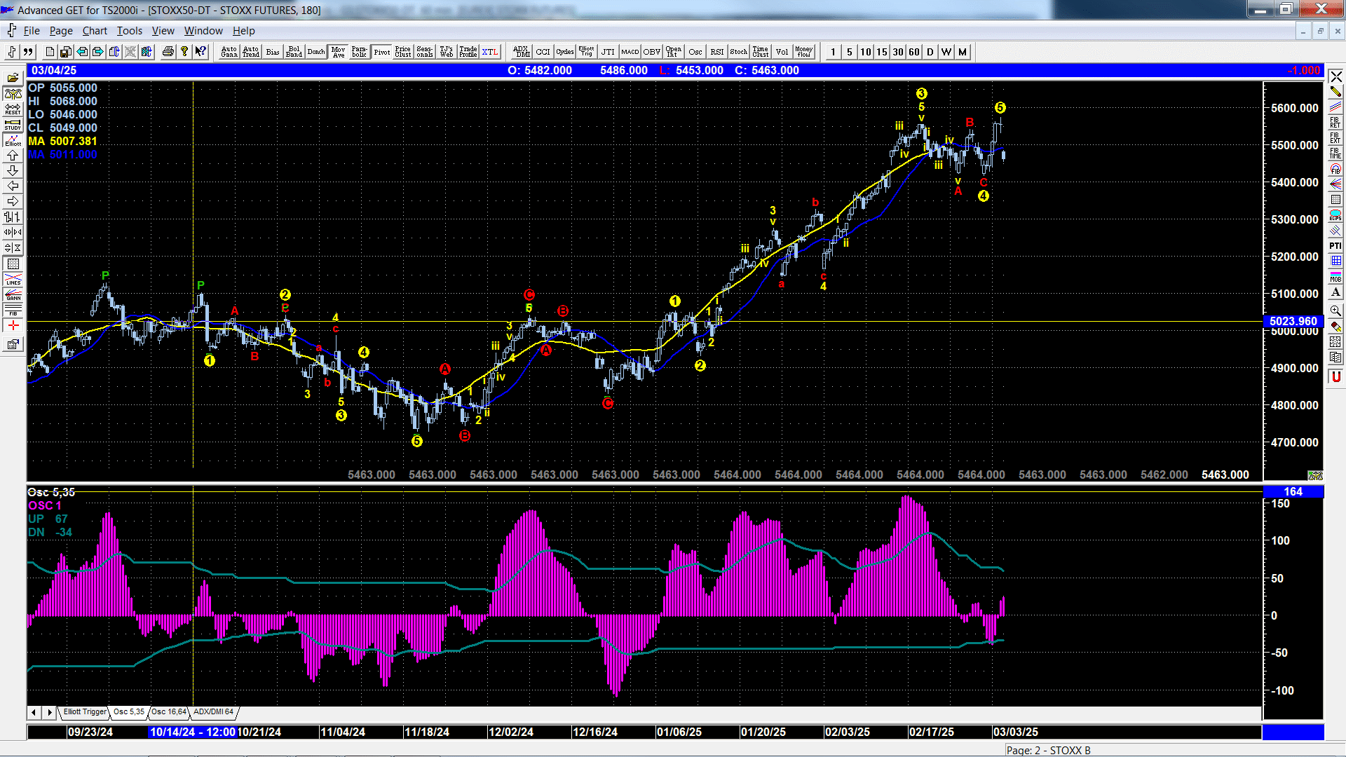Click the Elliott wave tool in left sidebar

point(13,140)
